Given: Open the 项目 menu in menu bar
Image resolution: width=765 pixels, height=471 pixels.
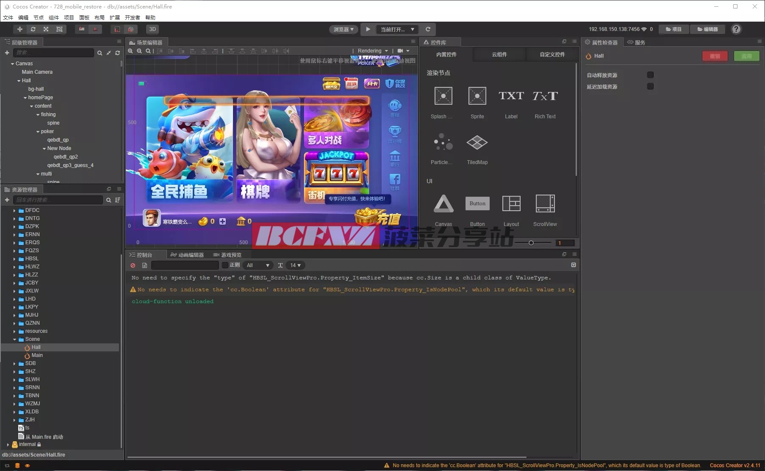Looking at the screenshot, I should click(69, 17).
